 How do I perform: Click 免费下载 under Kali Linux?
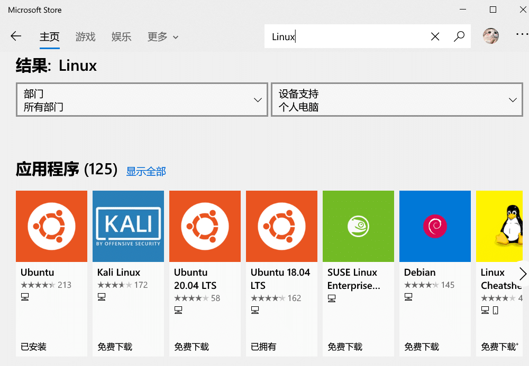pos(115,346)
